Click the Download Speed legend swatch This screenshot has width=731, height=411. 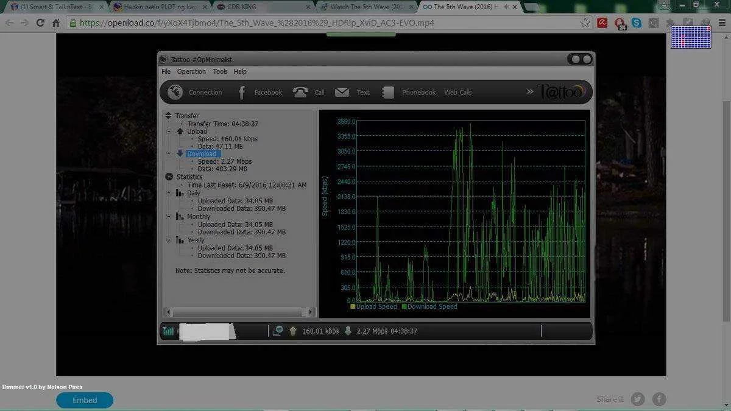[404, 307]
